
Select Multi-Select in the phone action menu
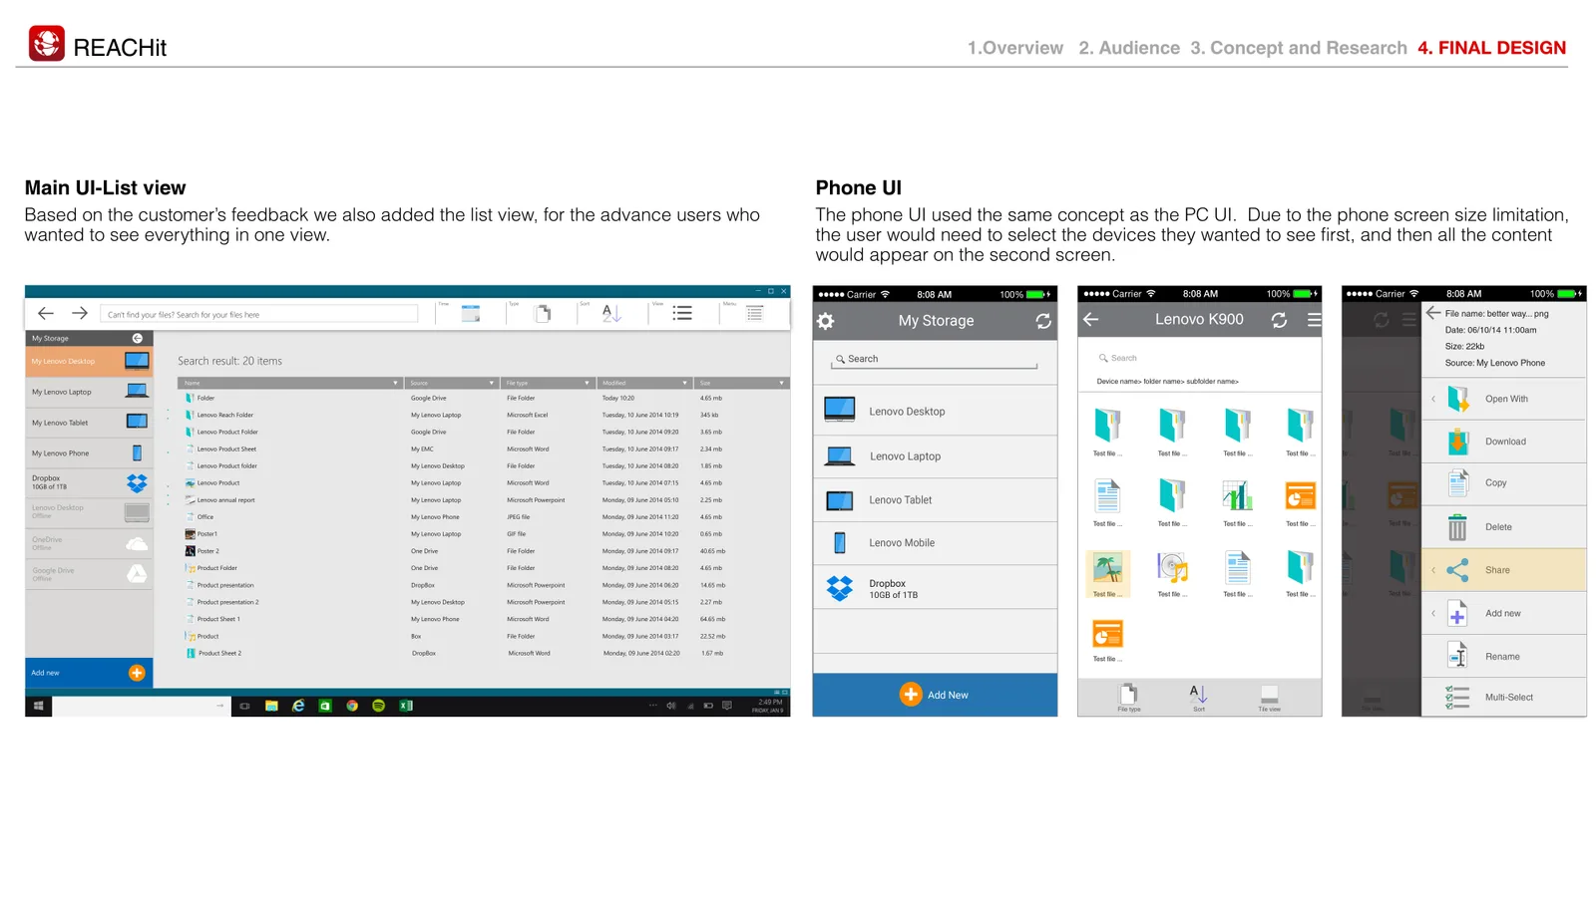pyautogui.click(x=1503, y=698)
